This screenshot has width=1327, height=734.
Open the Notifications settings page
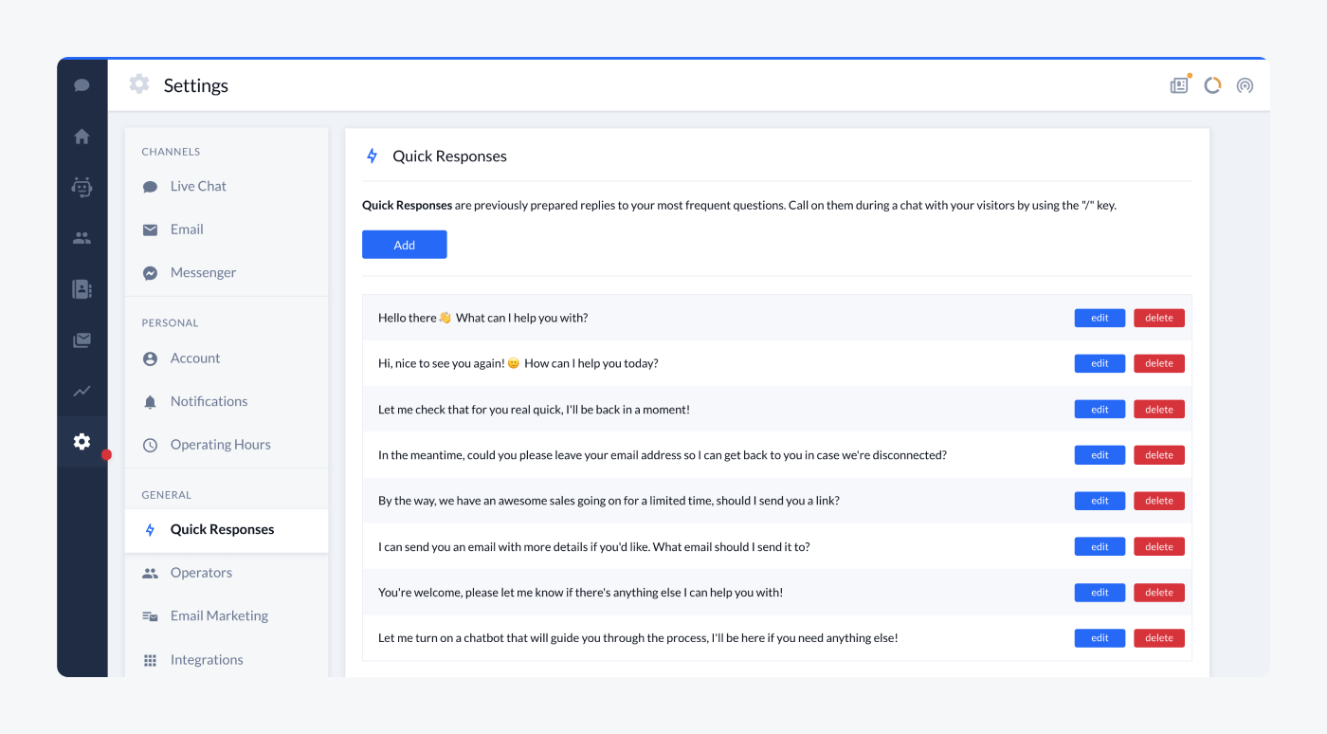(208, 400)
